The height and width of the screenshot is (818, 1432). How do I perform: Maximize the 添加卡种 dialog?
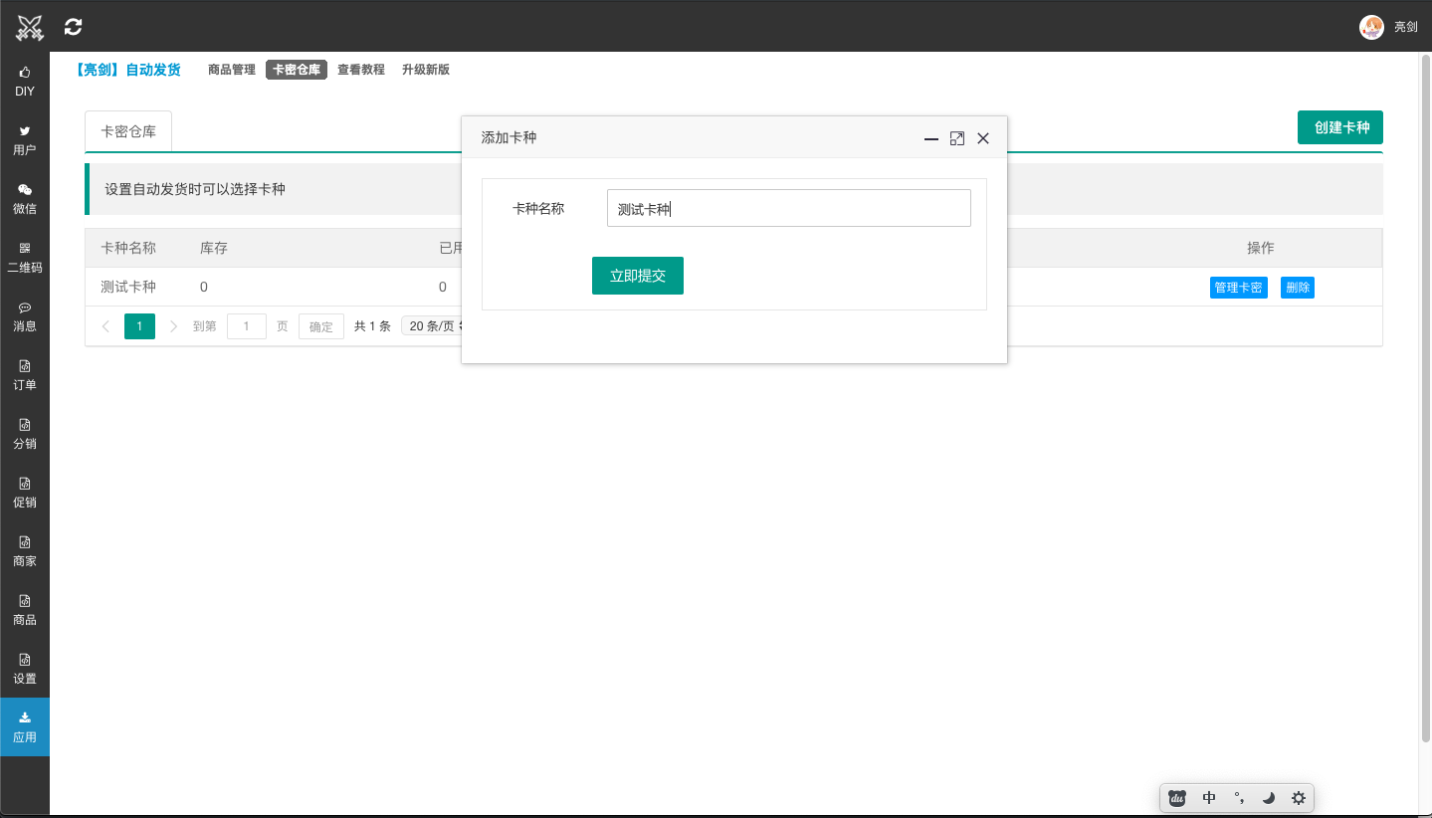tap(957, 138)
